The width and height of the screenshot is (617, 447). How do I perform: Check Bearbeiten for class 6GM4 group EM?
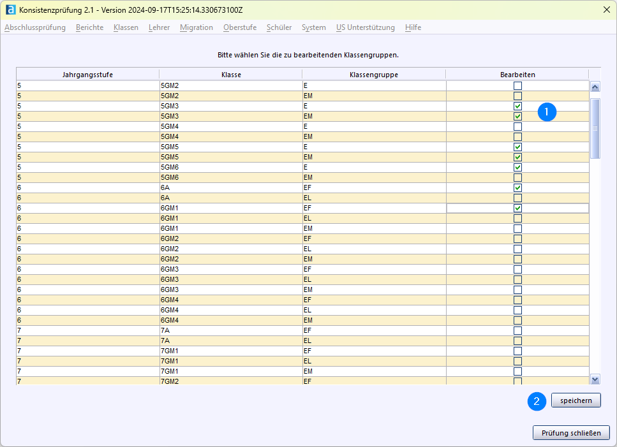(x=518, y=321)
